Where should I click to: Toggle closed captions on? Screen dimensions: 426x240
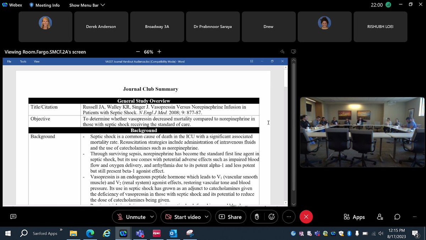tap(13, 216)
